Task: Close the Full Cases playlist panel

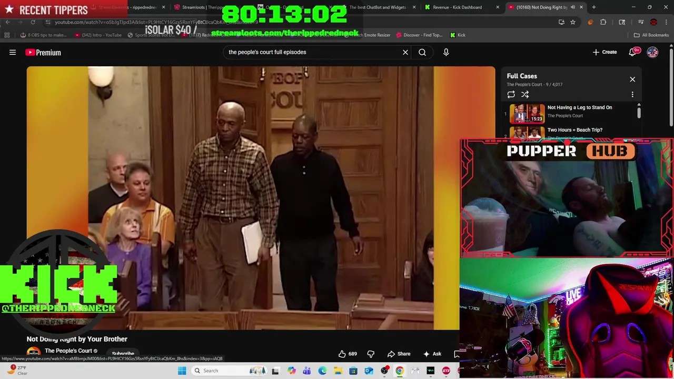Action: pos(632,79)
